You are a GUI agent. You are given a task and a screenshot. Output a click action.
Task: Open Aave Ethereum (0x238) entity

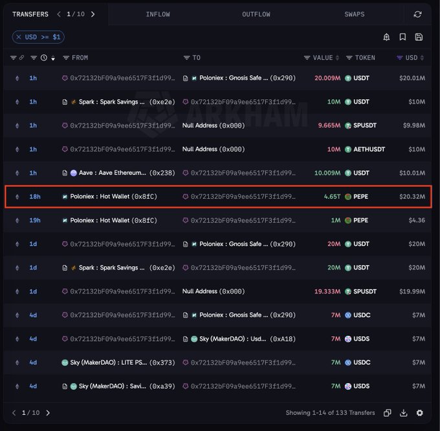click(x=127, y=173)
